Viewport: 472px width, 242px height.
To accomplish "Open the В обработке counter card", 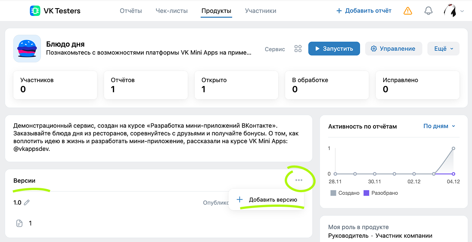I will coord(327,85).
